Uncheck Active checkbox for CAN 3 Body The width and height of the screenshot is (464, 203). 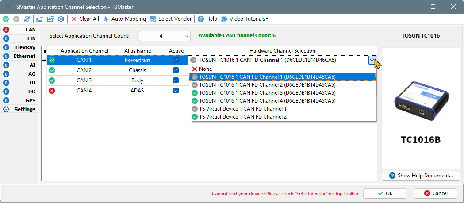coord(176,80)
